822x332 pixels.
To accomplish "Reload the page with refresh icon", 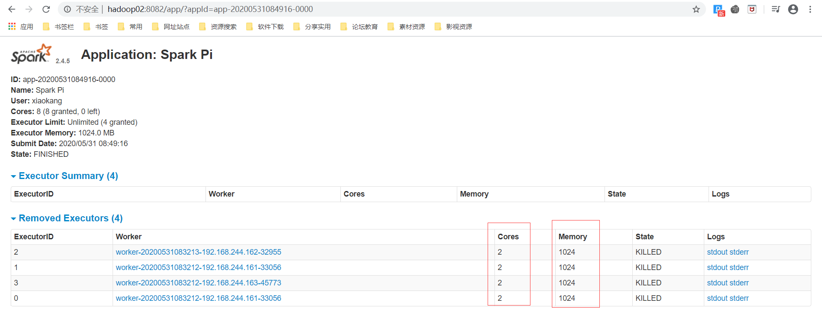I will click(x=46, y=9).
